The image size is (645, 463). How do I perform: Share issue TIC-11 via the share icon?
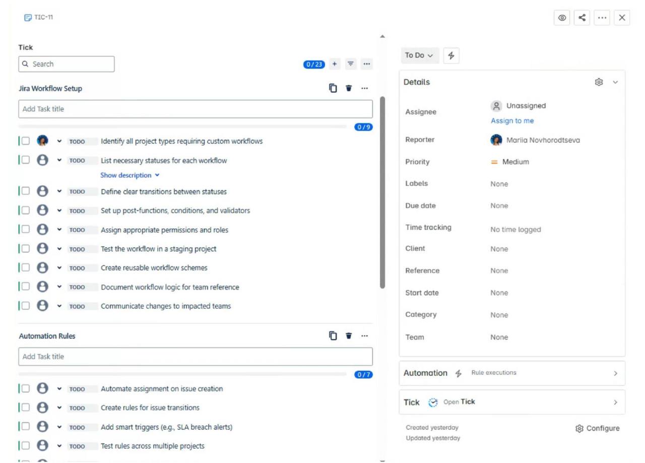pyautogui.click(x=583, y=18)
